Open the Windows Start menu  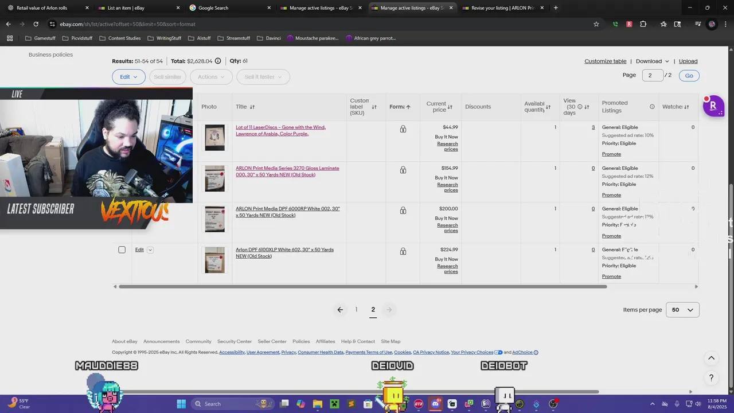pyautogui.click(x=181, y=404)
